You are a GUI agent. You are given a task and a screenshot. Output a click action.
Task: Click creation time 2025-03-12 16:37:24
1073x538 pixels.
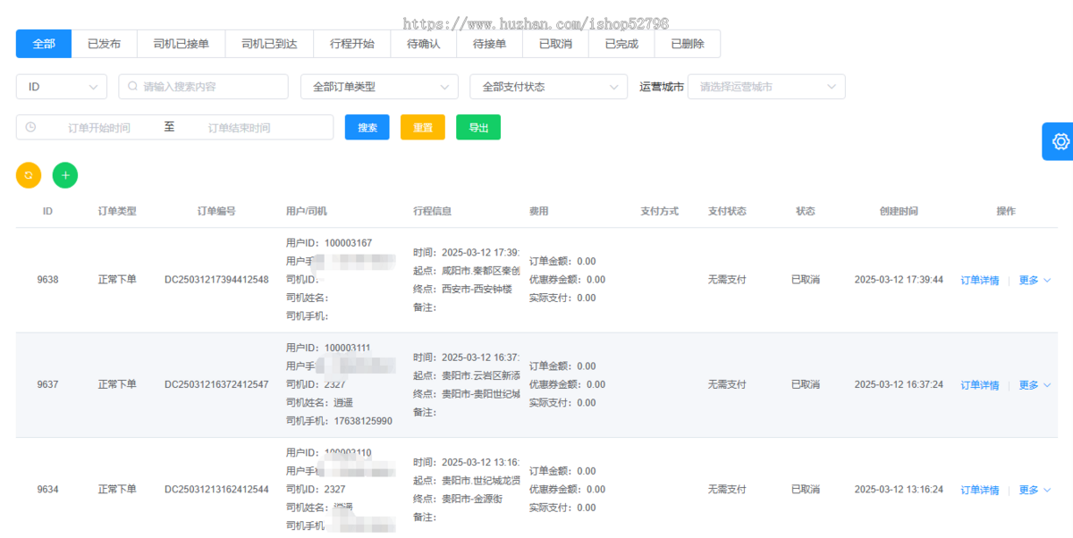pos(899,384)
